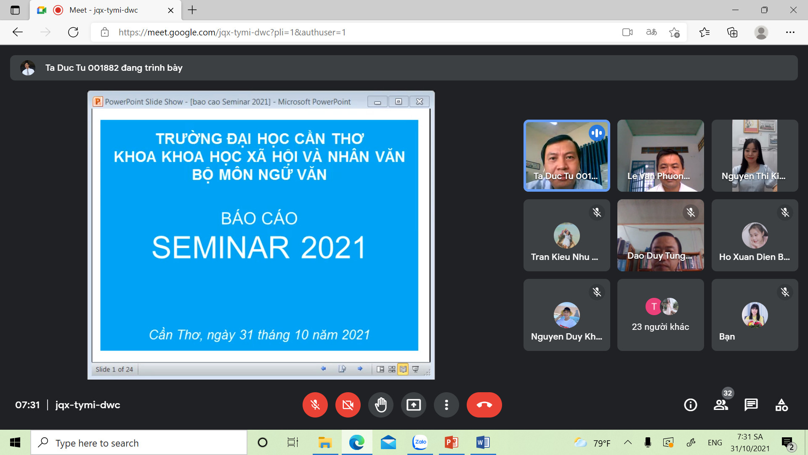This screenshot has width=808, height=455.
Task: Raise hand in the meeting
Action: pos(380,405)
